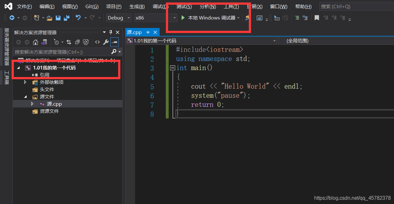Click the Navigate Forward arrow in toolbar
This screenshot has width=394, height=204.
pos(25,18)
